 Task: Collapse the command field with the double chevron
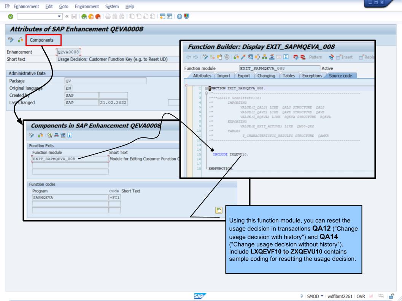click(67, 17)
